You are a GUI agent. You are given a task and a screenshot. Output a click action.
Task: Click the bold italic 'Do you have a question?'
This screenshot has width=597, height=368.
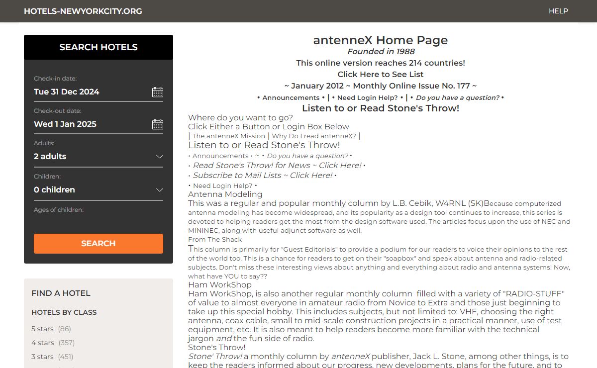click(458, 98)
